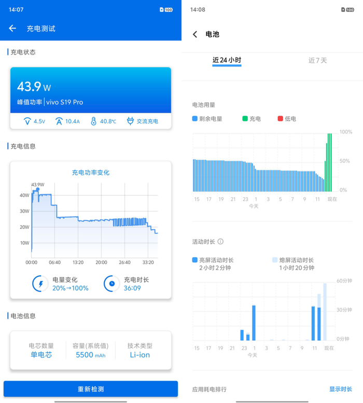Tap the current icon showing 10.4A

(x=59, y=121)
